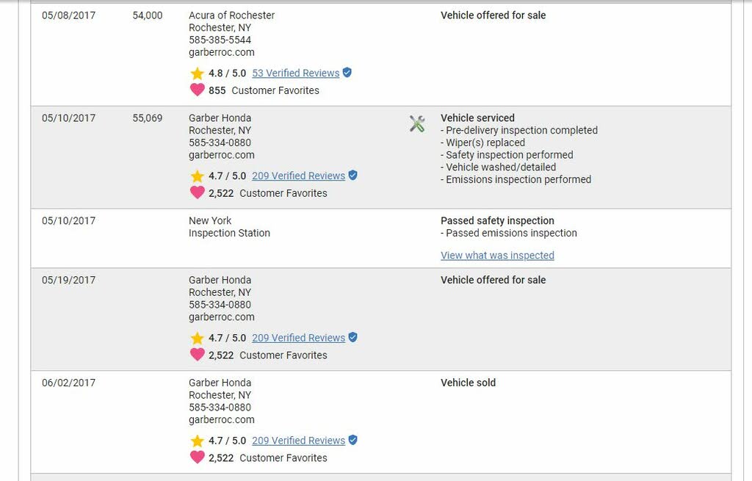The image size is (752, 481).
Task: Click the 585-385-5544 phone number
Action: [220, 40]
